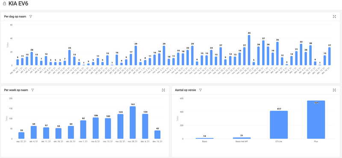The image size is (342, 158).
Task: Select the Plus bar showing 569
Action: pyautogui.click(x=316, y=120)
